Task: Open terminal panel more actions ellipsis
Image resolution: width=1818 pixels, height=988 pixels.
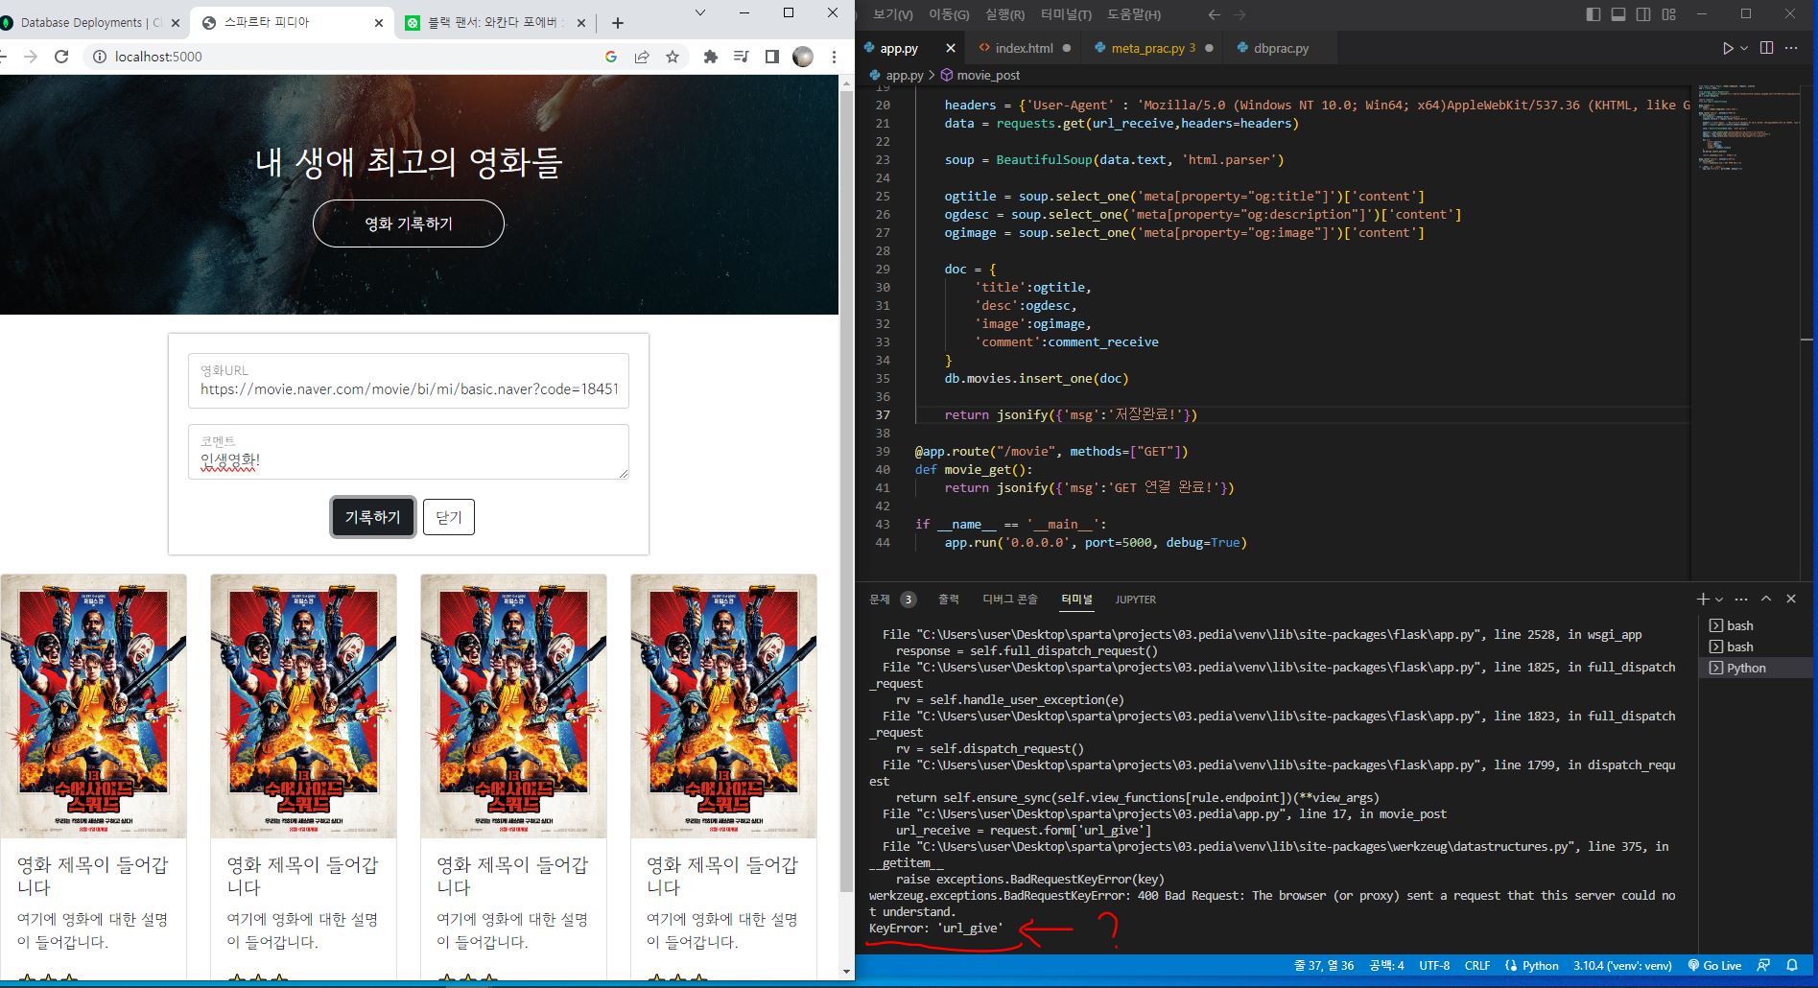Action: pyautogui.click(x=1741, y=599)
